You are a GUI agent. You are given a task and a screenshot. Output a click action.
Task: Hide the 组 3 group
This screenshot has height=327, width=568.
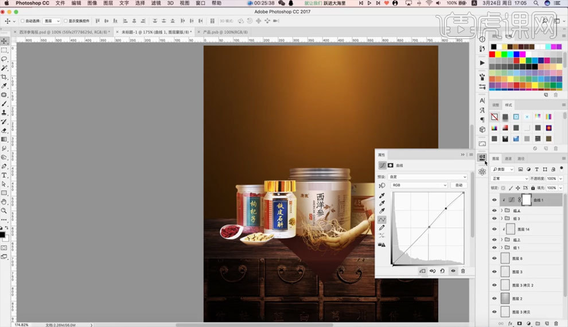pyautogui.click(x=495, y=219)
